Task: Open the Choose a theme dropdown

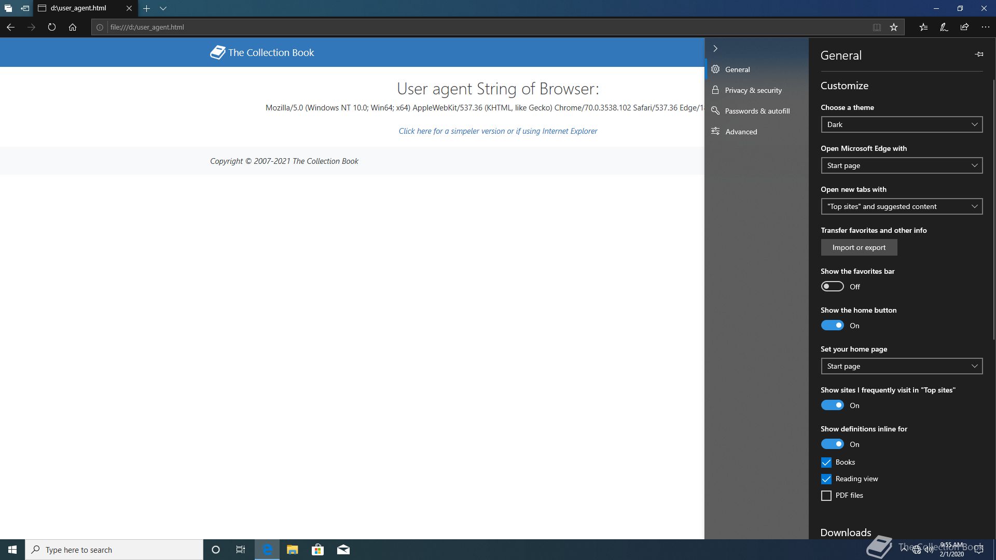Action: tap(901, 124)
